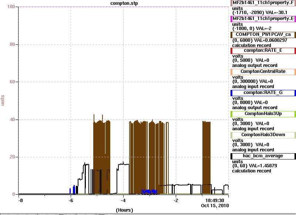Select the COMPTON_PW1PCAV_ca curve legend button
296x215 pixels.
(263, 35)
